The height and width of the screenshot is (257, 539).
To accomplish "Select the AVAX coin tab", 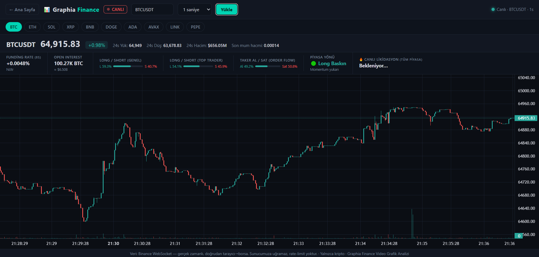I will pyautogui.click(x=154, y=27).
